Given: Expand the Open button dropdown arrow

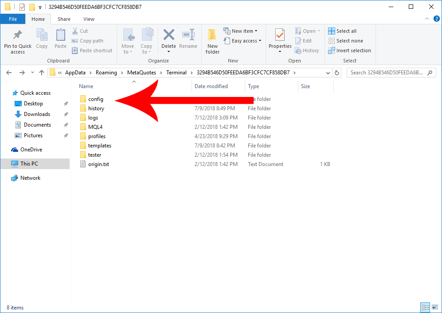Looking at the screenshot, I should 319,31.
